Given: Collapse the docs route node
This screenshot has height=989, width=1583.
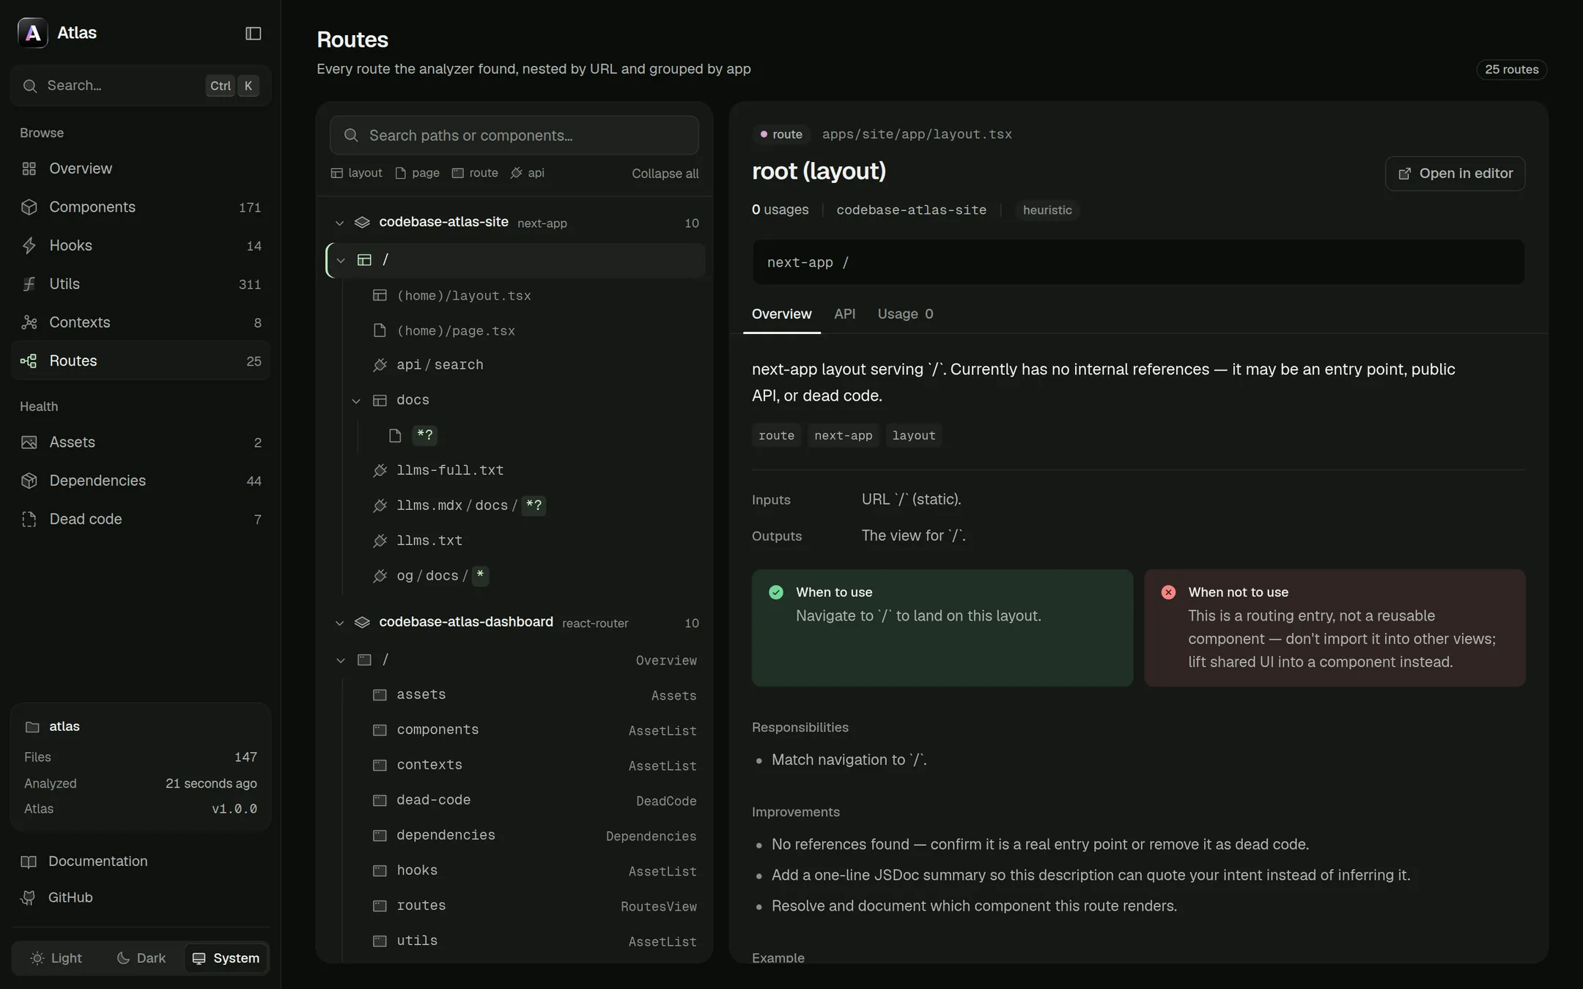Looking at the screenshot, I should [356, 401].
